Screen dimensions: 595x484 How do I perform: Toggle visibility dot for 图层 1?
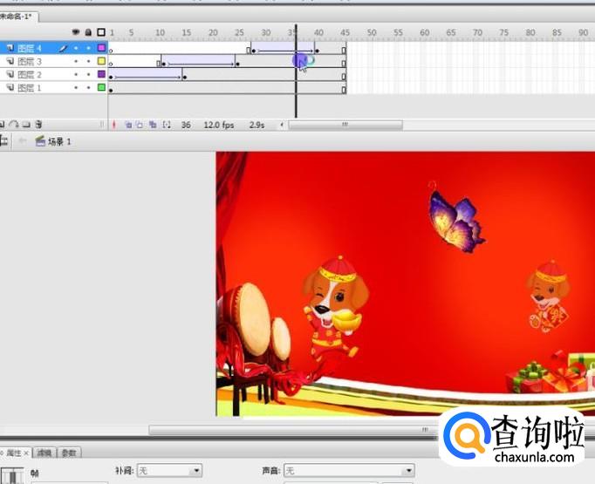point(76,87)
